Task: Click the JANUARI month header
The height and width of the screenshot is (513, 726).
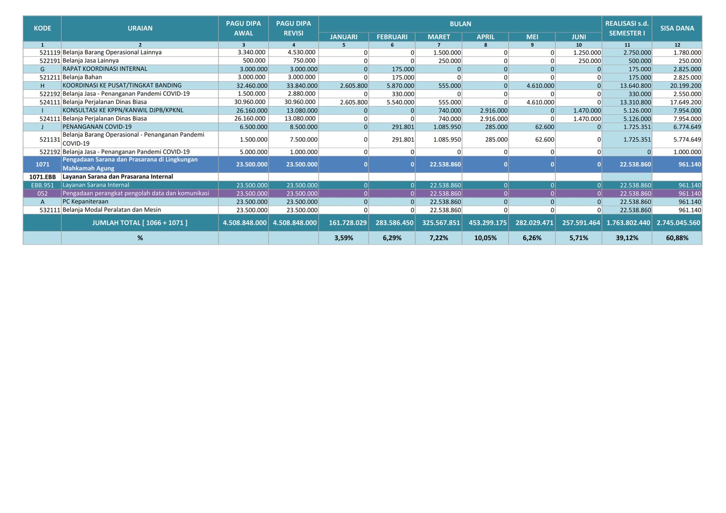Action: click(343, 37)
